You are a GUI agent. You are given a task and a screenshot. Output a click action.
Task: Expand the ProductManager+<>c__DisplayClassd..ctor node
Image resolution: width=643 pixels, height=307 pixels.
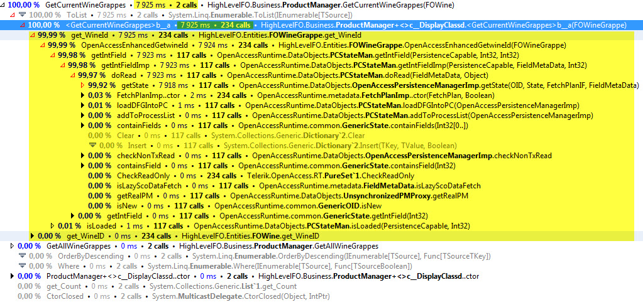13,276
